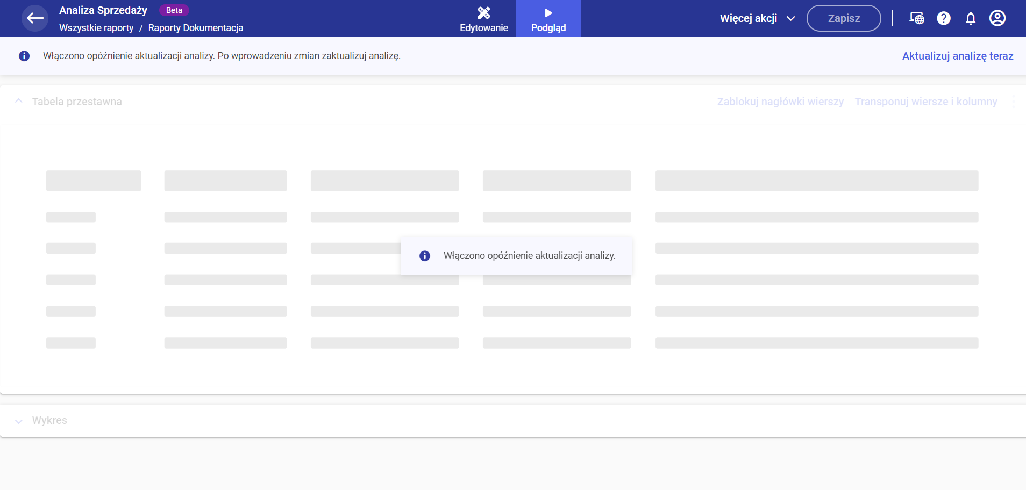This screenshot has height=490, width=1026.
Task: Click the info icon in the top banner
Action: (24, 56)
